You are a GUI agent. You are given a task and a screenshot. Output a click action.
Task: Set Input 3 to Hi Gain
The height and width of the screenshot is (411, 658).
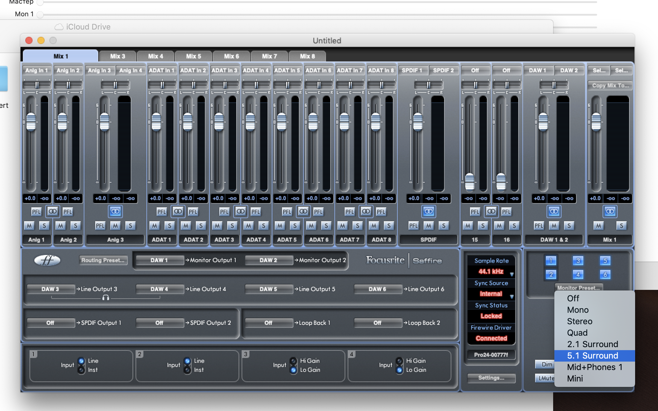(x=293, y=361)
